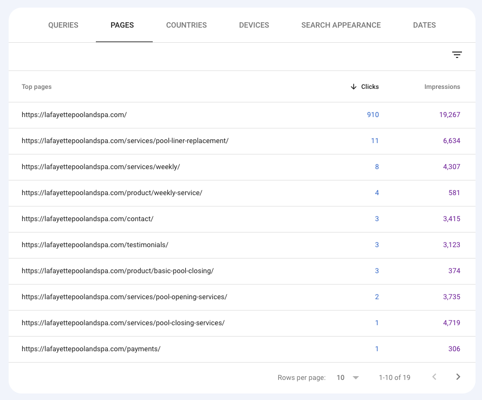Open the filter rows icon
Screen dimensions: 482x400
[457, 55]
